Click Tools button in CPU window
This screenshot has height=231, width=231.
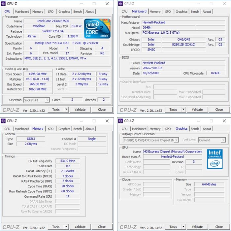(x=56, y=110)
